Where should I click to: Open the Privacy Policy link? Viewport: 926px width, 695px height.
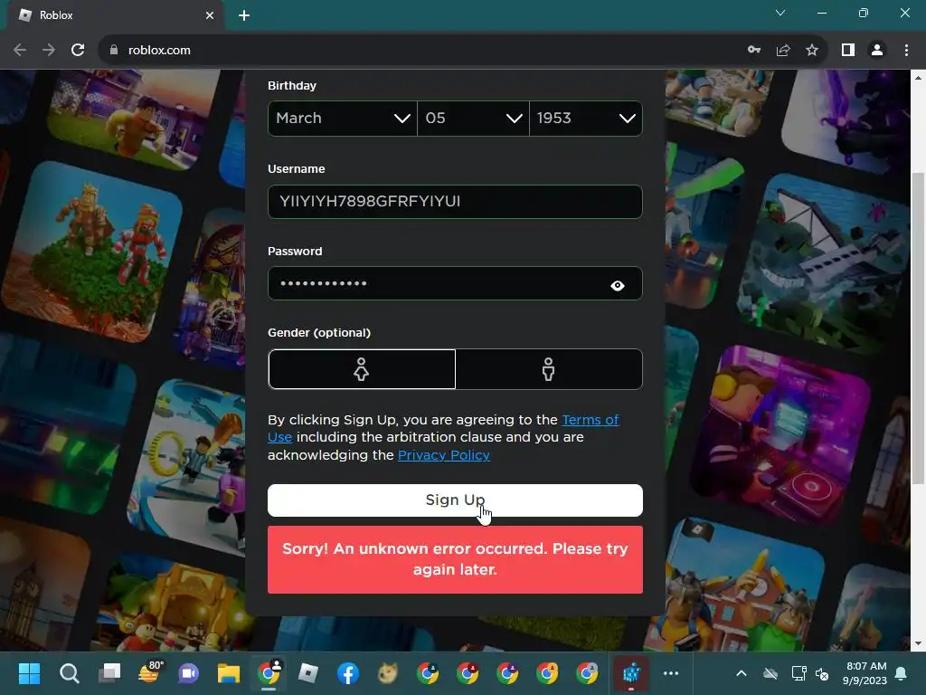pyautogui.click(x=443, y=455)
